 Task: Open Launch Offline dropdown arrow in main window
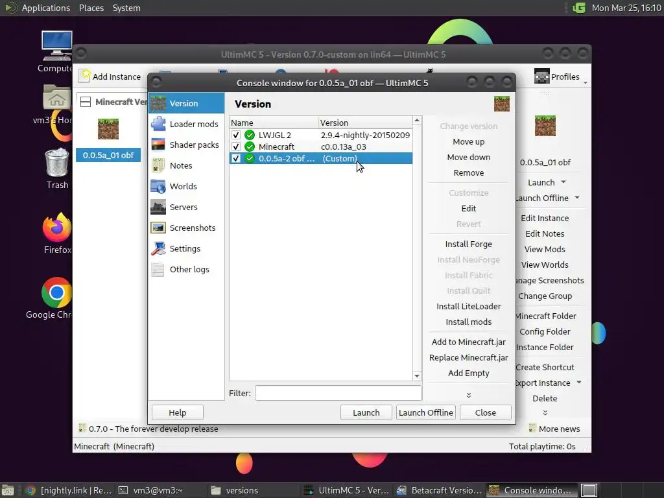577,198
